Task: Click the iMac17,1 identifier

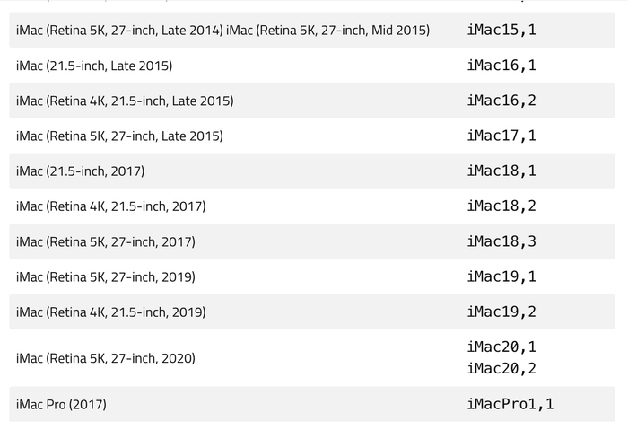Action: (x=502, y=136)
